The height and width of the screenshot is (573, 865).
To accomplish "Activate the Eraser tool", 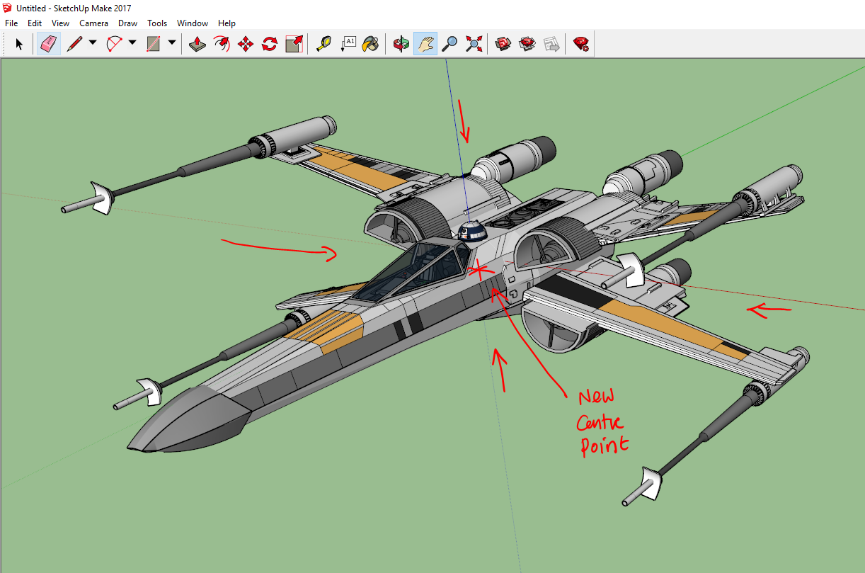I will (48, 44).
